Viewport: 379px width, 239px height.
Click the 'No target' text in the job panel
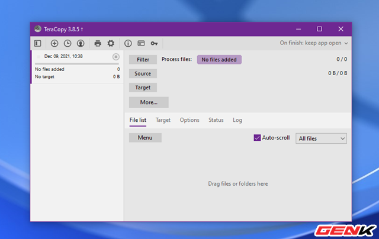tap(44, 77)
